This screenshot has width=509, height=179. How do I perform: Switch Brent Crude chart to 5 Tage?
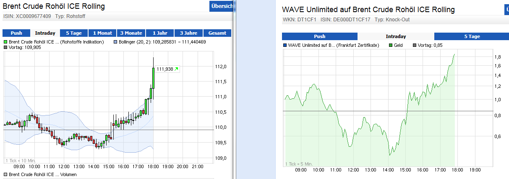(73, 33)
